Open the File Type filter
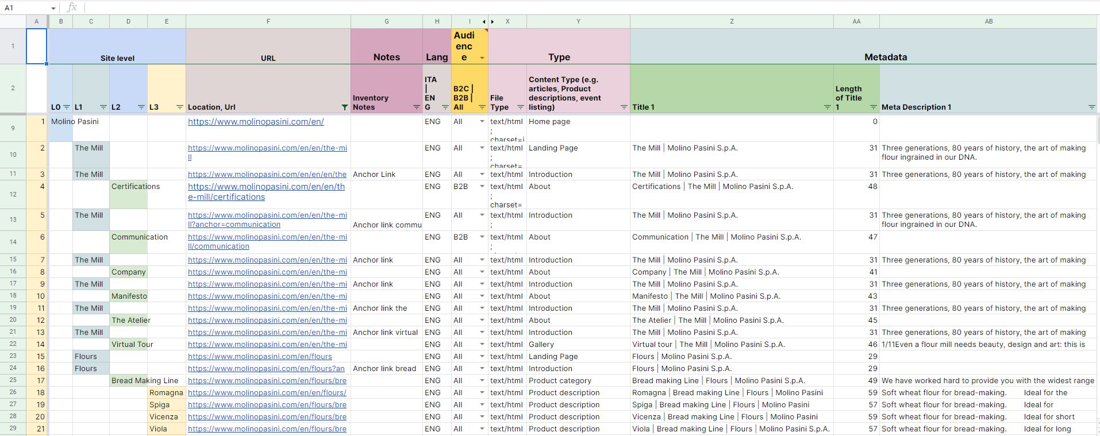 [x=521, y=107]
